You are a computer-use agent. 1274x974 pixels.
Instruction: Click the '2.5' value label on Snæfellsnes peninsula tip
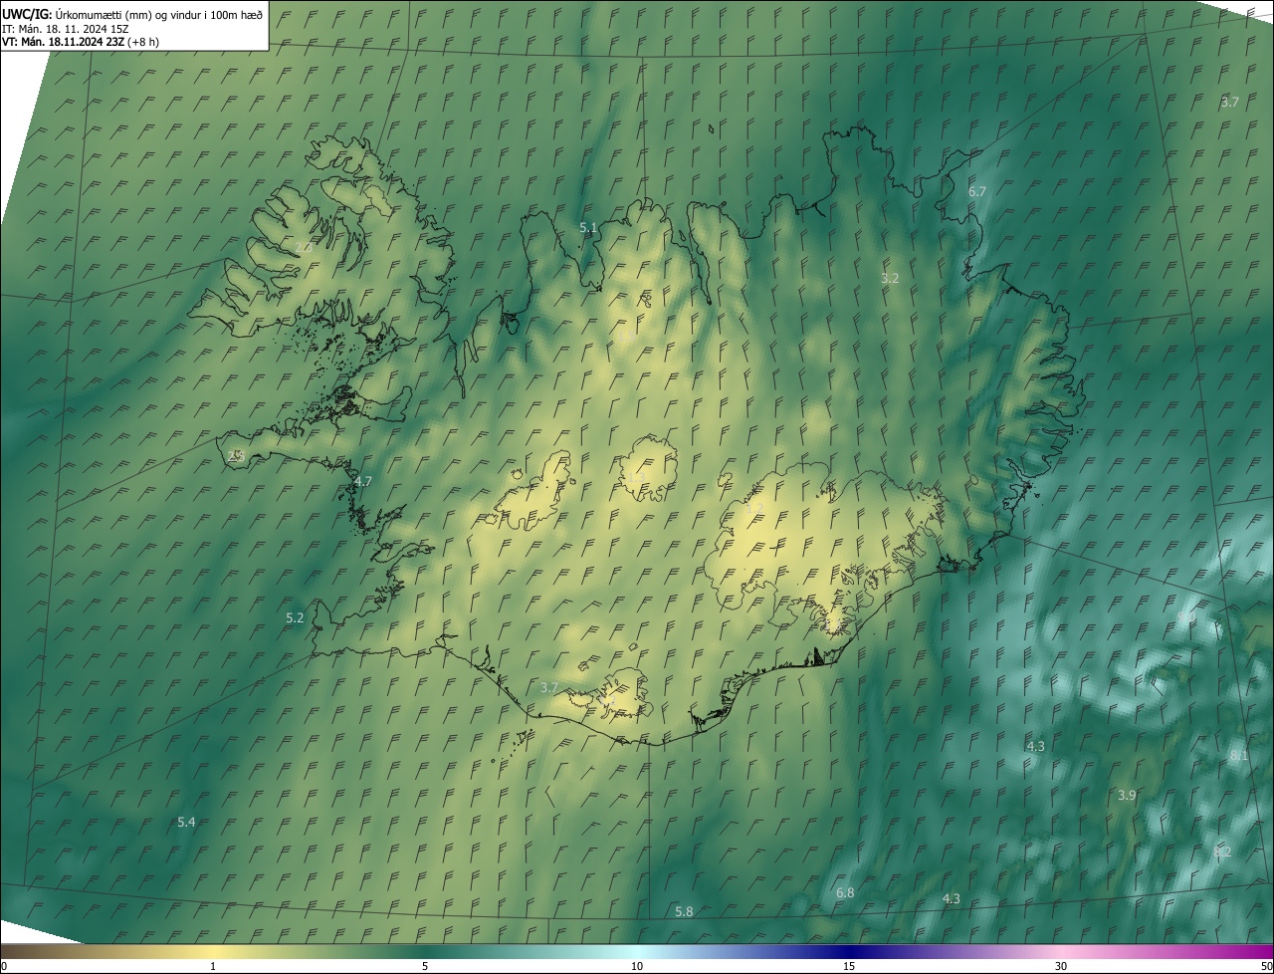tap(236, 455)
